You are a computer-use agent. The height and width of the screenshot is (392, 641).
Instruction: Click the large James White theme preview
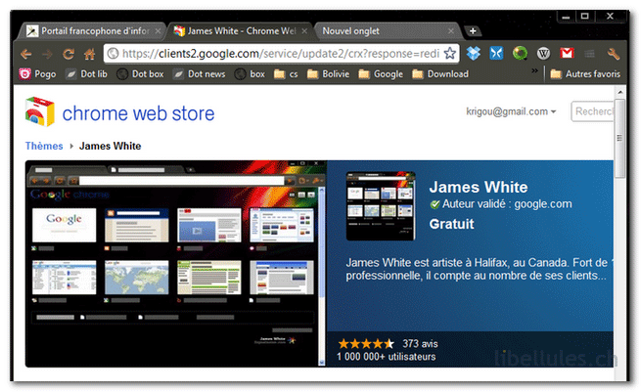click(176, 264)
